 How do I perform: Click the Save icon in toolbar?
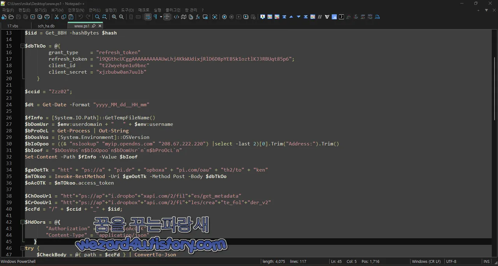pyautogui.click(x=18, y=17)
